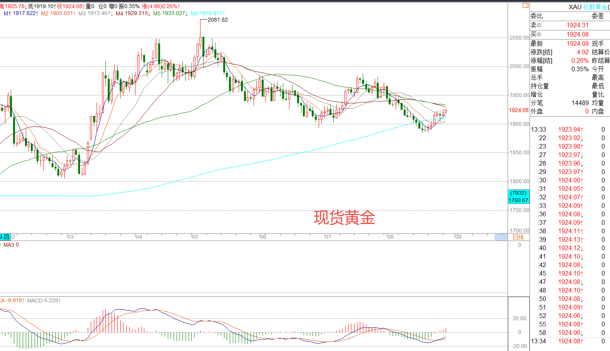Image resolution: width=610 pixels, height=351 pixels.
Task: Select the M3 1913.461 moving average label
Action: 96,13
